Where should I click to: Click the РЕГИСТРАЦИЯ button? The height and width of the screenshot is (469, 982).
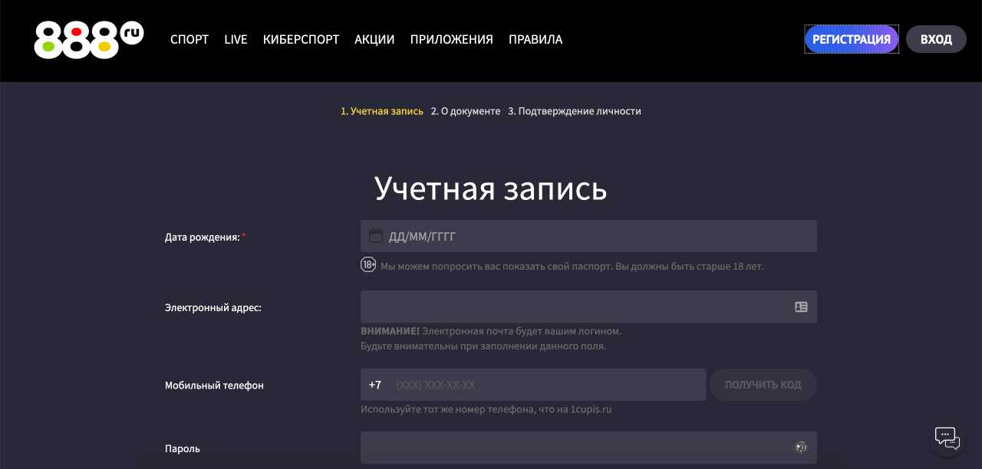(x=852, y=39)
